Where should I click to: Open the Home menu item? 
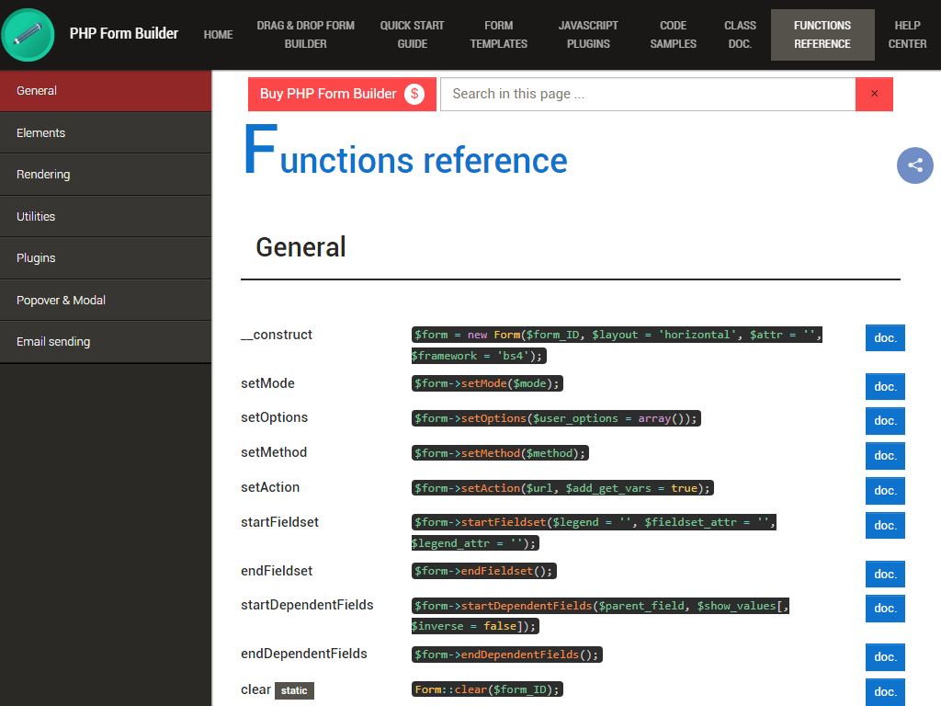(x=218, y=35)
